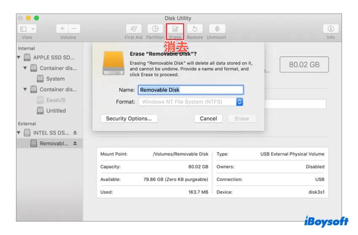Click the Name text field
Screen dimensions: 358x235
point(190,90)
